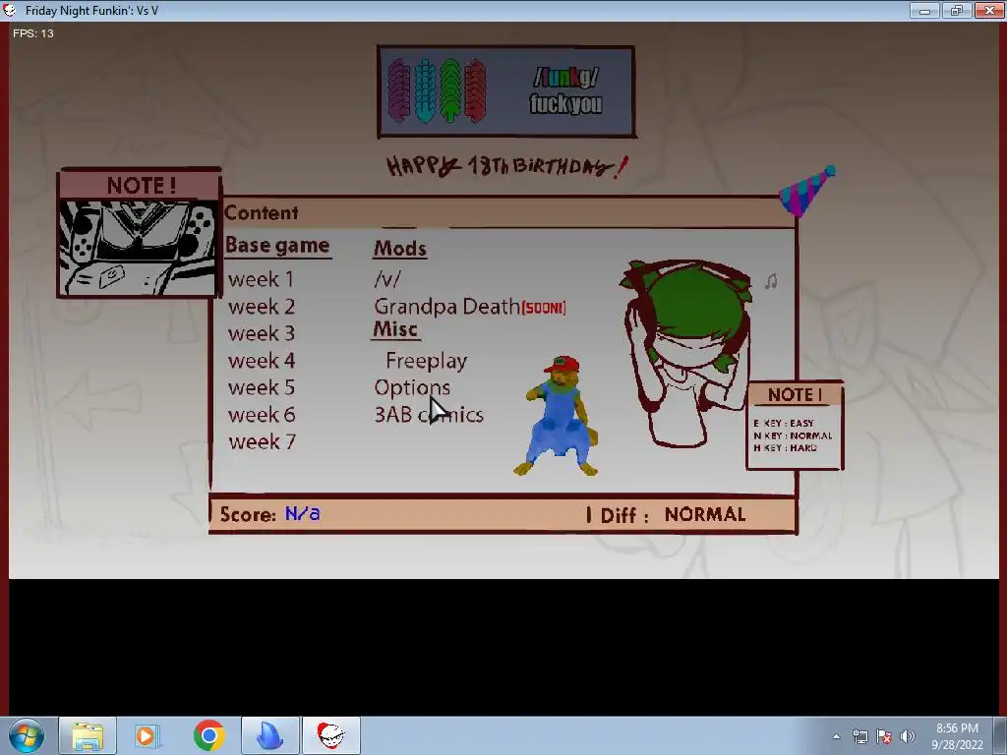Close the Friday Night Funkin' window
This screenshot has height=755, width=1007.
pos(989,10)
